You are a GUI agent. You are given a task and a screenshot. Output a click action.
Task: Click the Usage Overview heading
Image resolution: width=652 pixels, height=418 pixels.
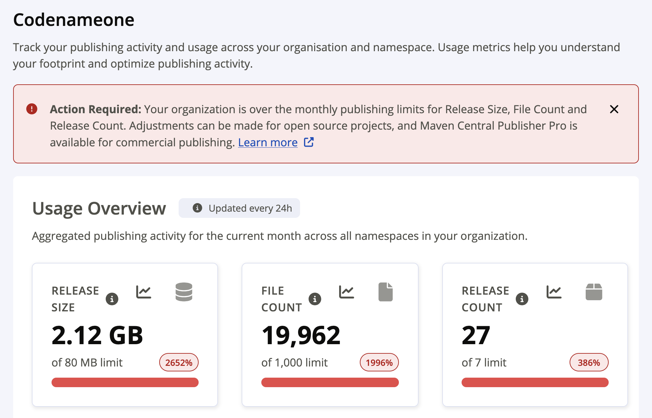[99, 208]
